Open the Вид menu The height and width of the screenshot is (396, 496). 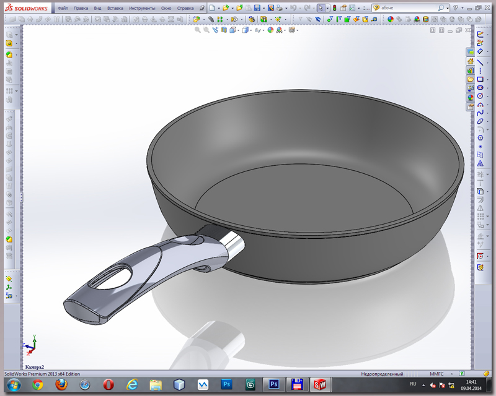click(x=97, y=8)
